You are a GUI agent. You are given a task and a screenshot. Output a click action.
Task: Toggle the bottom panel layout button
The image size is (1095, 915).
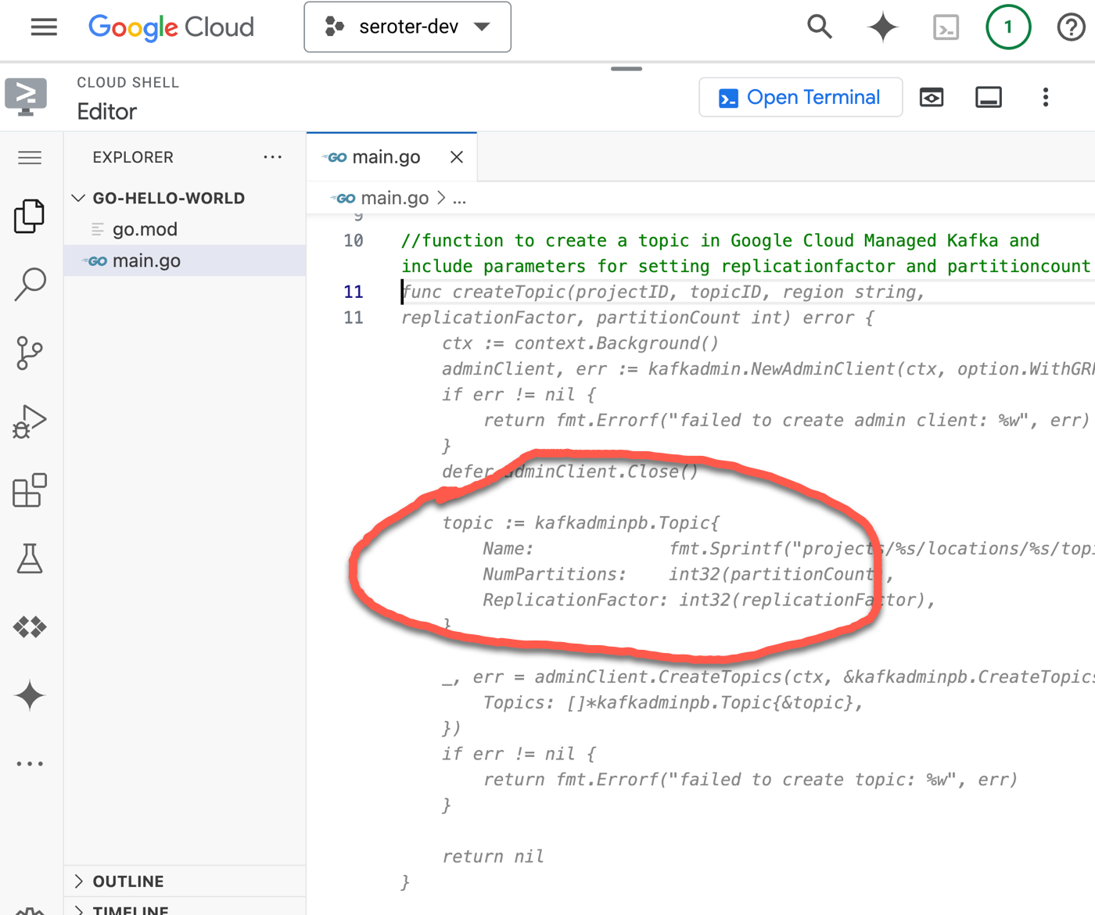point(988,98)
